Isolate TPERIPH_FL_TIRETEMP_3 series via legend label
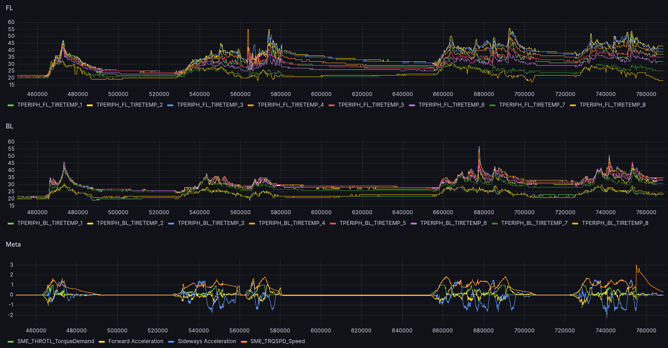 (210, 105)
